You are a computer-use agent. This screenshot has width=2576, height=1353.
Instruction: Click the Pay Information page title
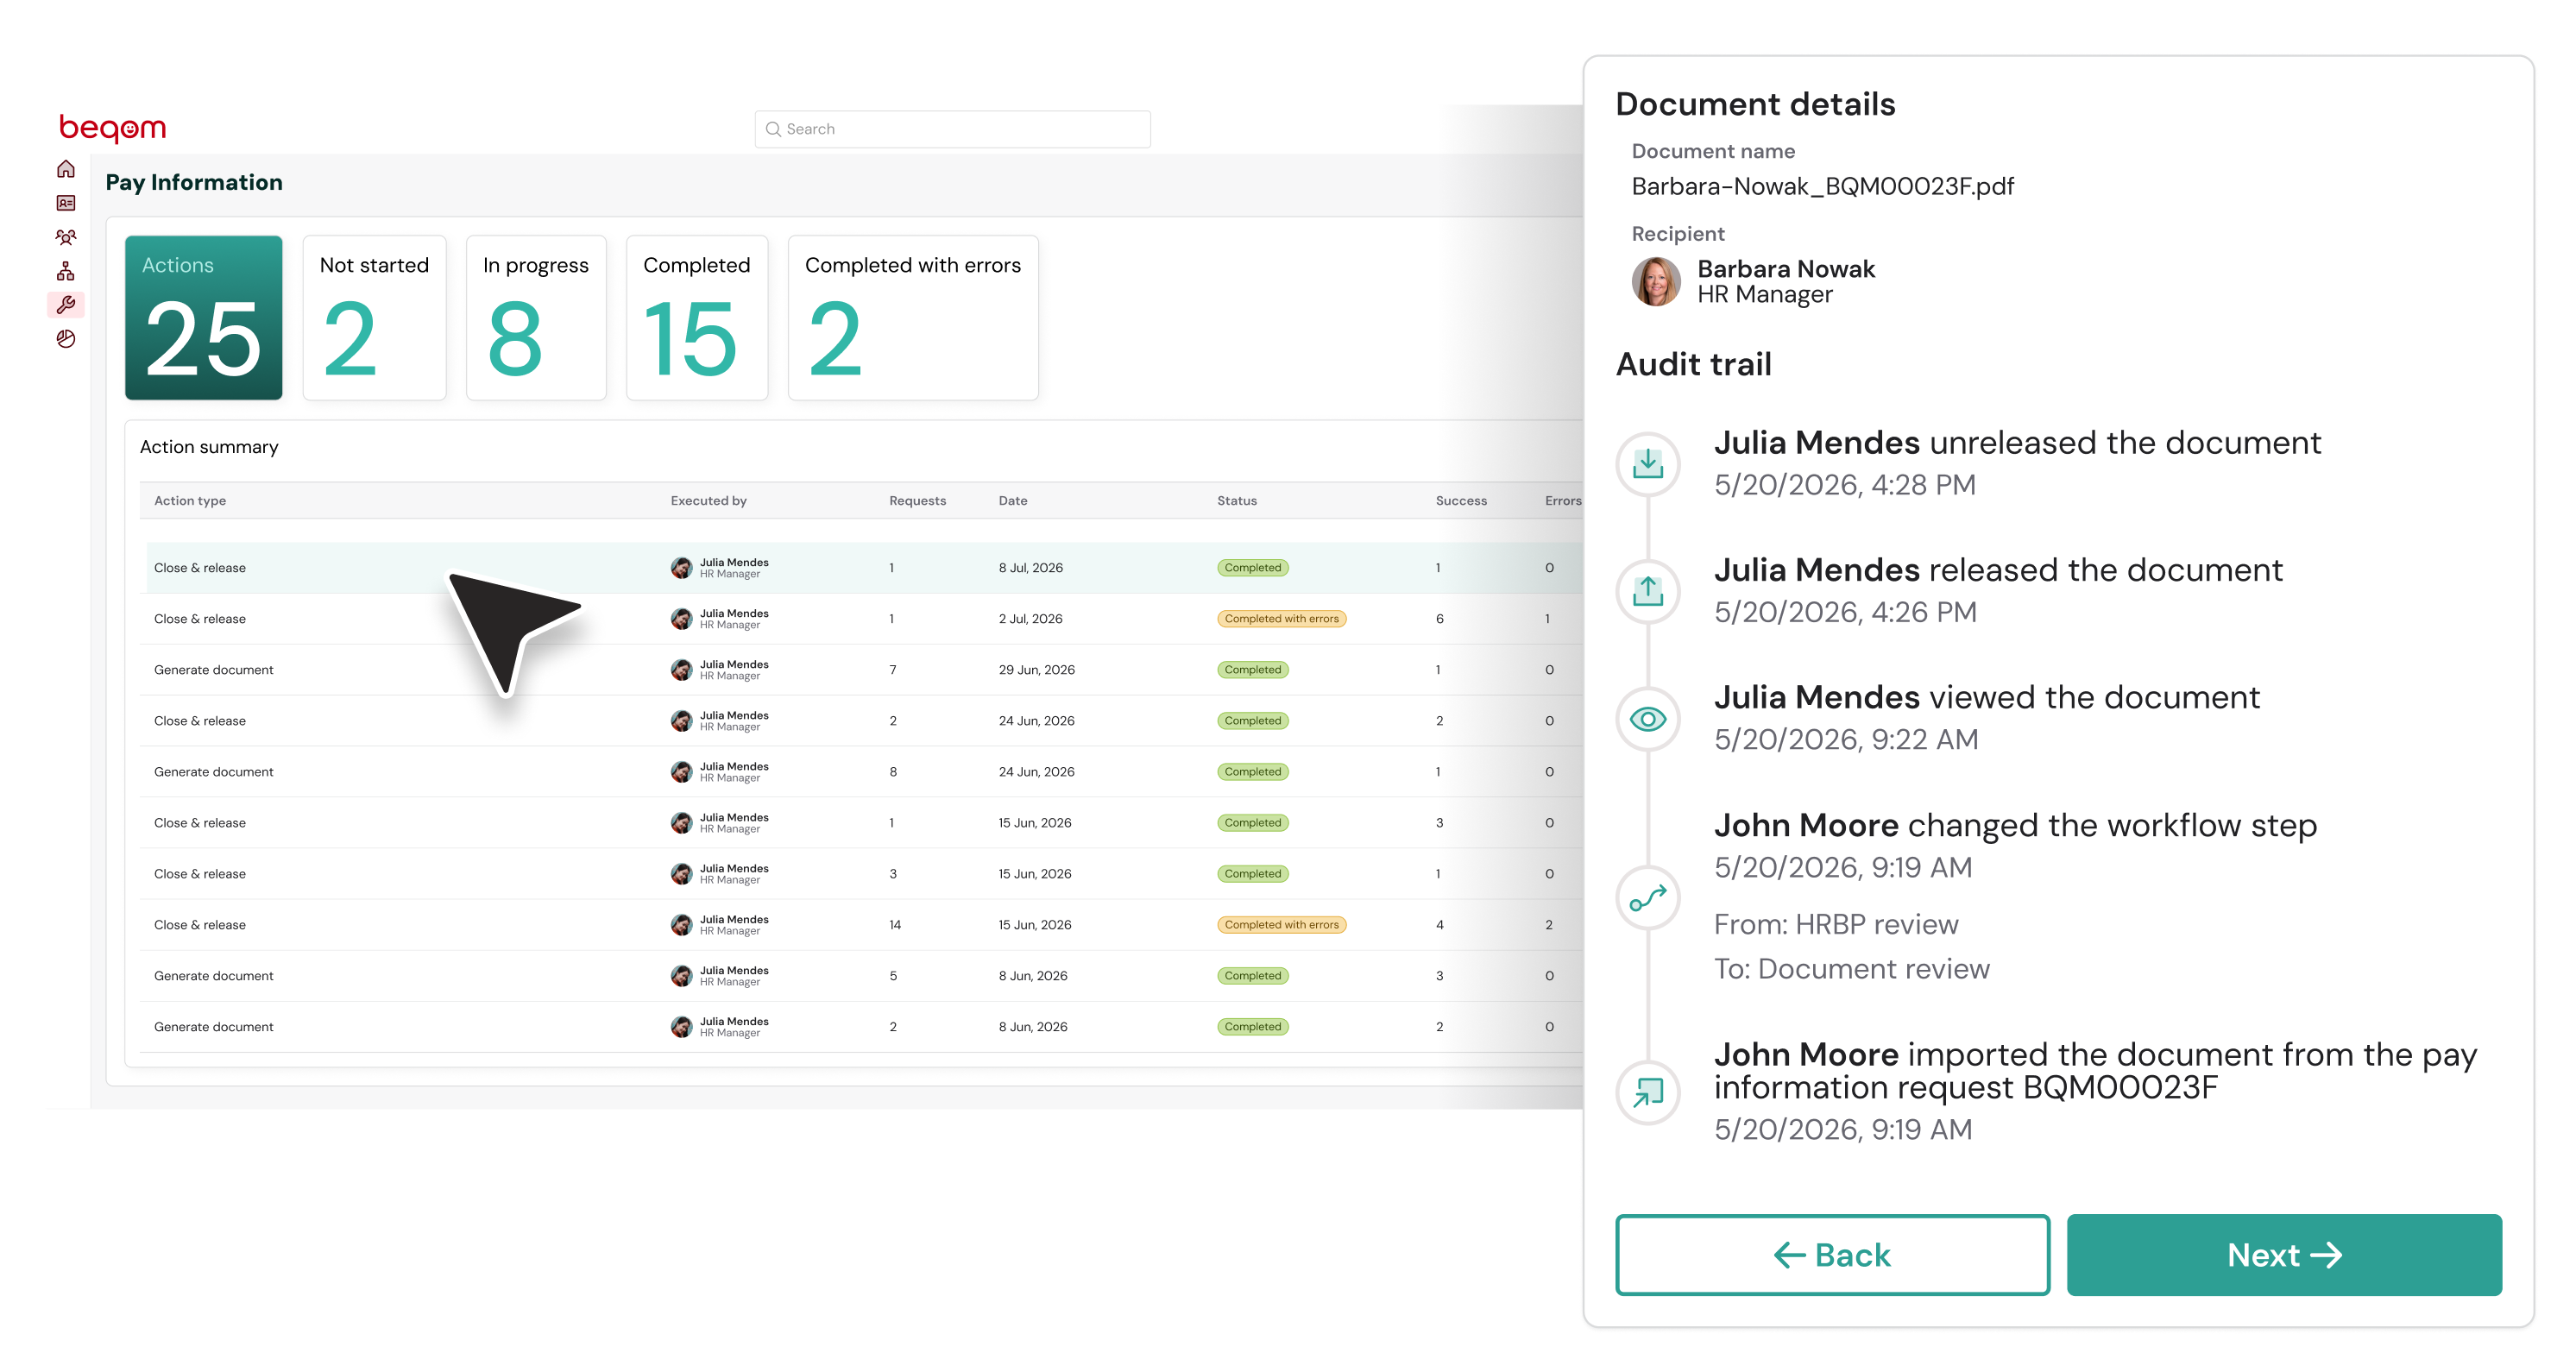[194, 182]
